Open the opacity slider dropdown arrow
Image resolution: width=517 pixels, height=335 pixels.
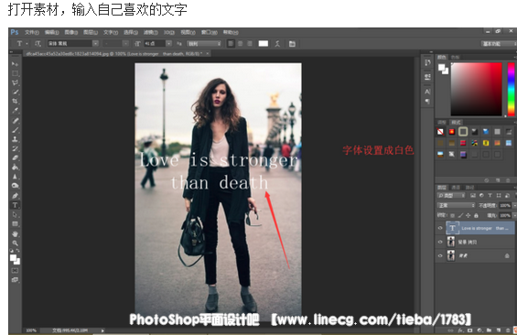[x=514, y=205]
